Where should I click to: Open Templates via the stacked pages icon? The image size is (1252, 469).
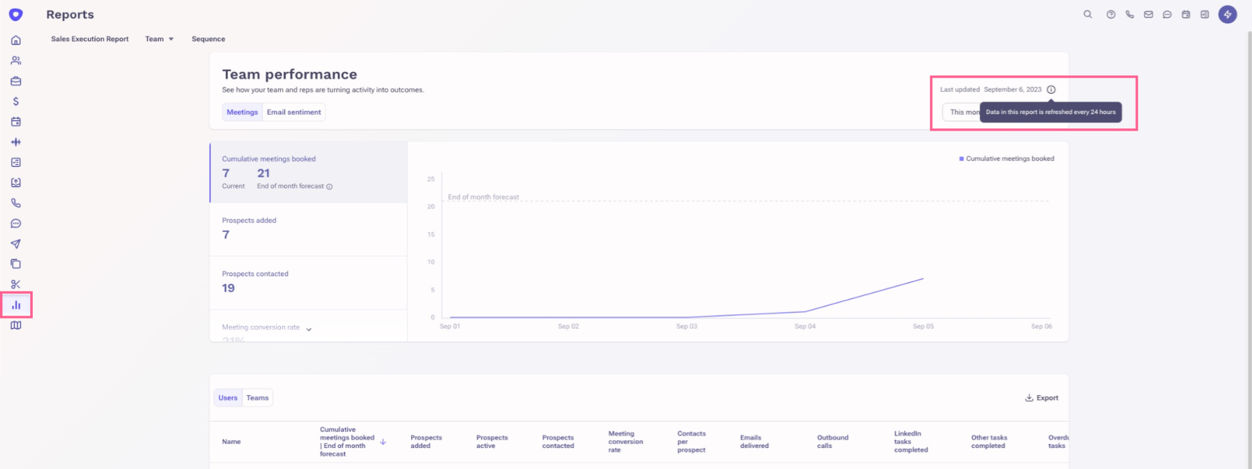(16, 264)
